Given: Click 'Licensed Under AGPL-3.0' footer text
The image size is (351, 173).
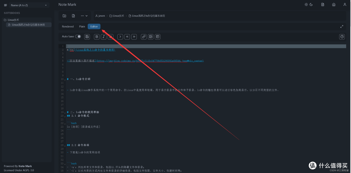Looking at the screenshot, I should tap(19, 170).
